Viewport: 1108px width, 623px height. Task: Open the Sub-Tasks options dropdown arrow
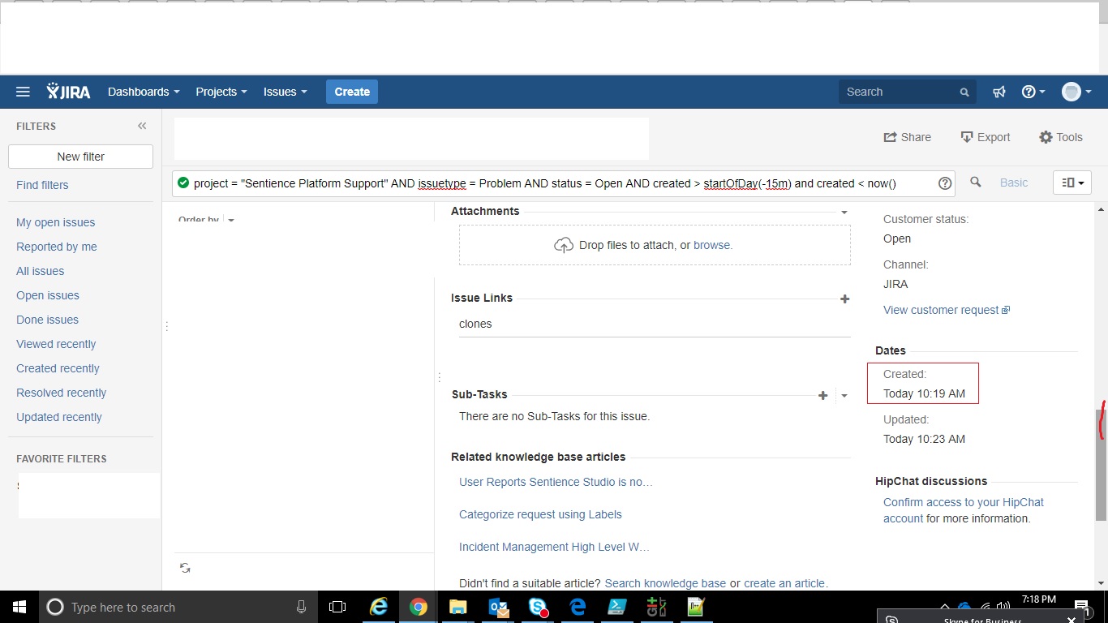tap(844, 396)
